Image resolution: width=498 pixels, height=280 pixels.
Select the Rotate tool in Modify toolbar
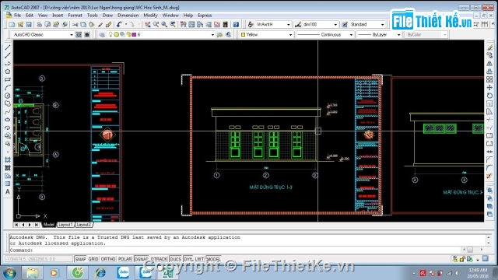coord(489,96)
